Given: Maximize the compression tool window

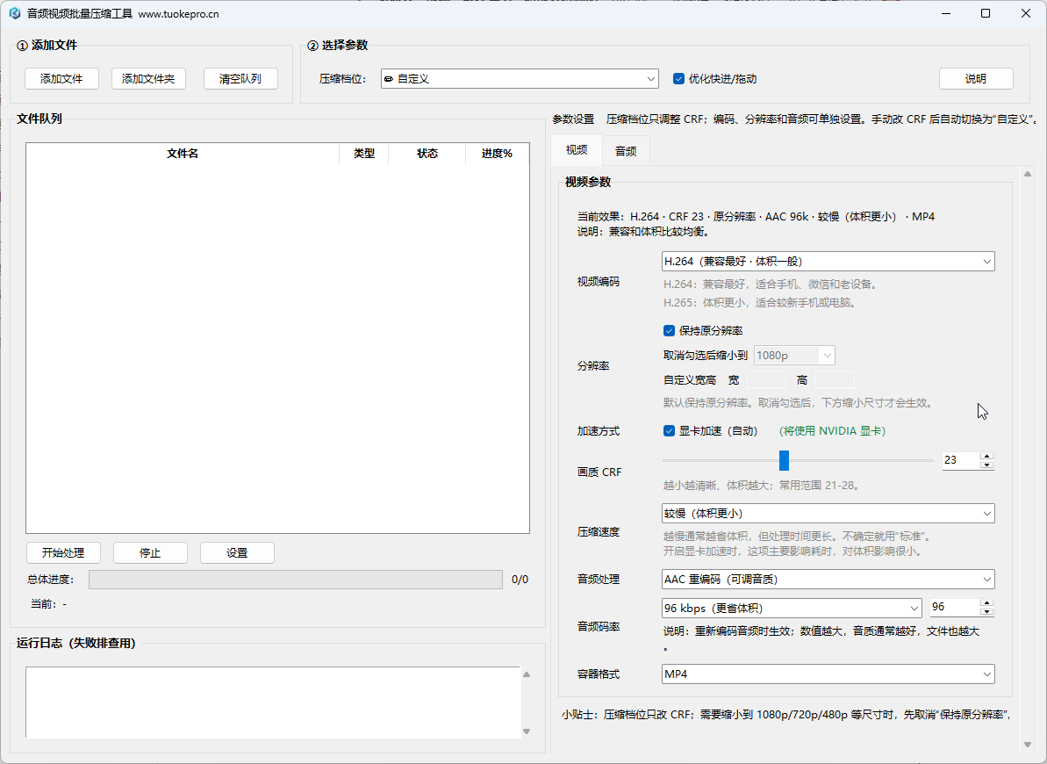Looking at the screenshot, I should [986, 13].
